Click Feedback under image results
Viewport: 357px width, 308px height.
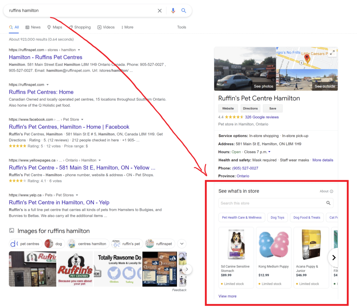coord(179,290)
